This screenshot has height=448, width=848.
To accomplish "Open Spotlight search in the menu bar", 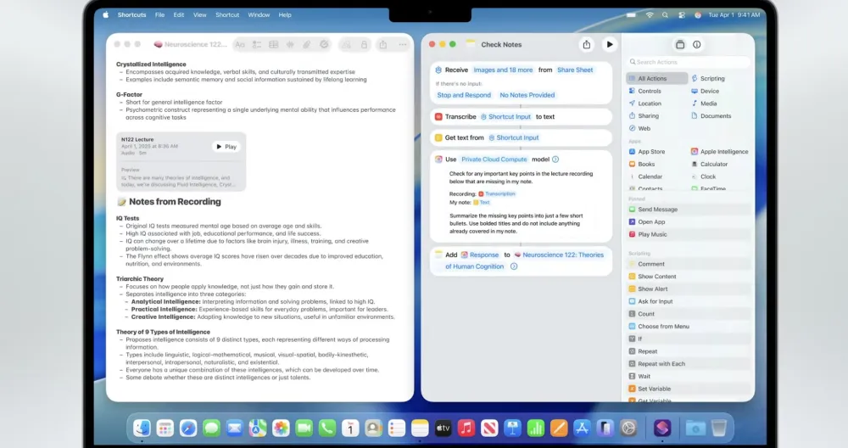I will (665, 14).
